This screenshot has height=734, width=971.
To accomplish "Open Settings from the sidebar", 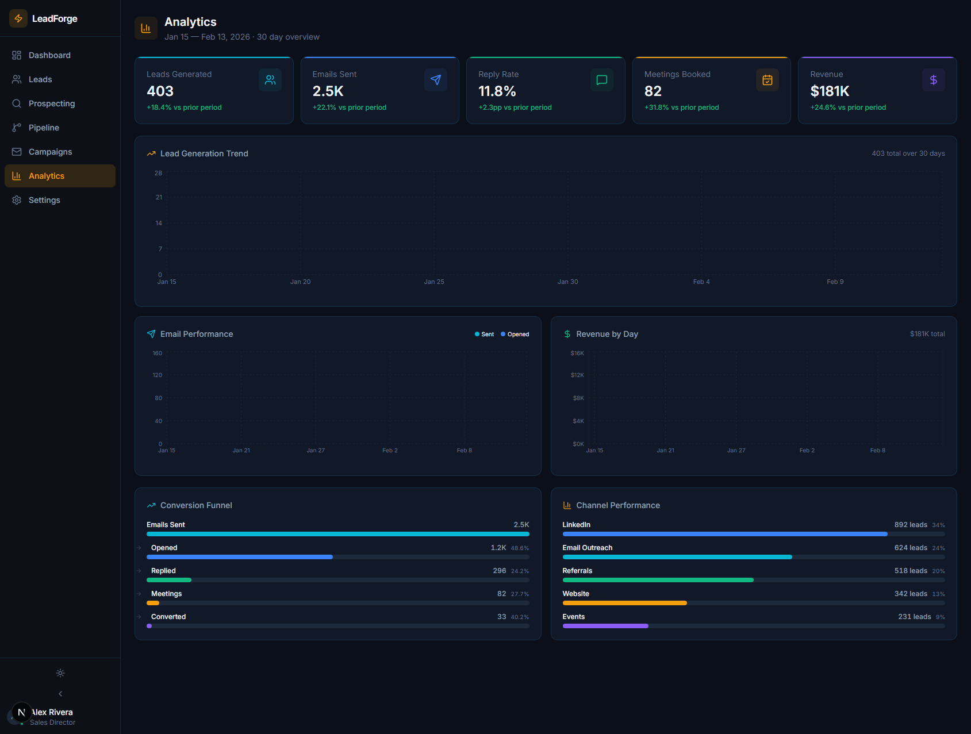I will pyautogui.click(x=44, y=200).
